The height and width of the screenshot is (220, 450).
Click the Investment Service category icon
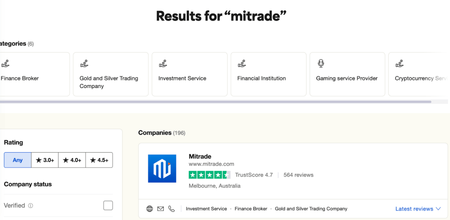163,64
